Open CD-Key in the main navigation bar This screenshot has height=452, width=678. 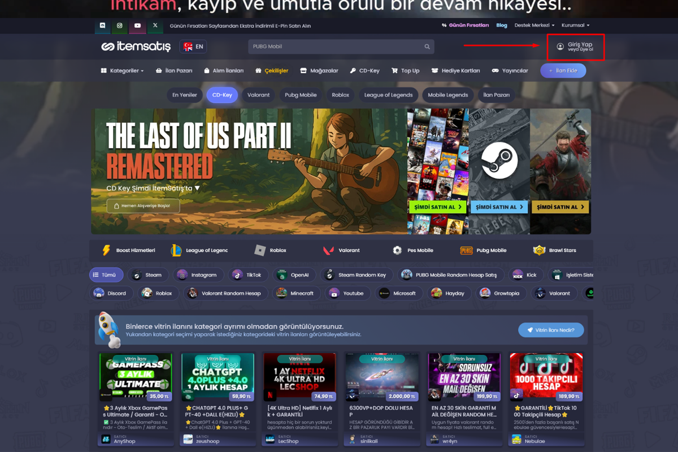[x=365, y=71]
